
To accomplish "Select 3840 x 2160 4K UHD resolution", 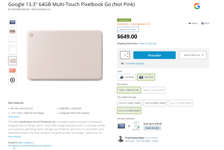I will pos(154,90).
